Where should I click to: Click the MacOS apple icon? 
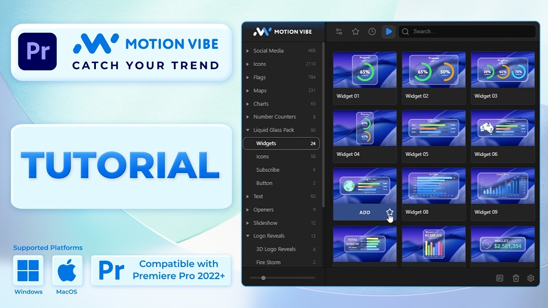pyautogui.click(x=67, y=270)
